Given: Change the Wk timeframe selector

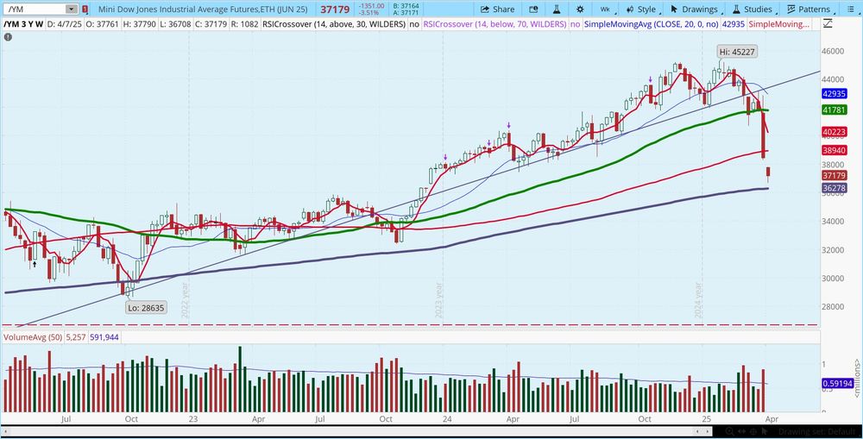Looking at the screenshot, I should [605, 9].
